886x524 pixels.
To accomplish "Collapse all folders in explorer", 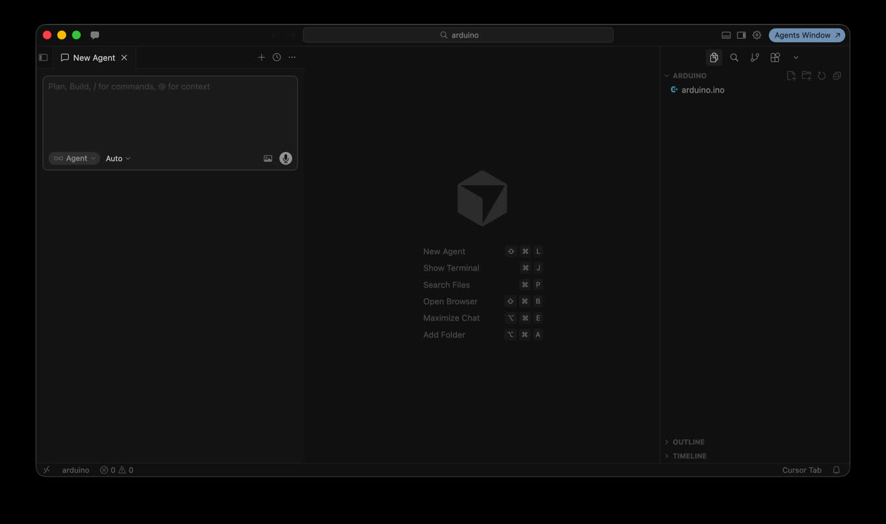I will coord(837,76).
